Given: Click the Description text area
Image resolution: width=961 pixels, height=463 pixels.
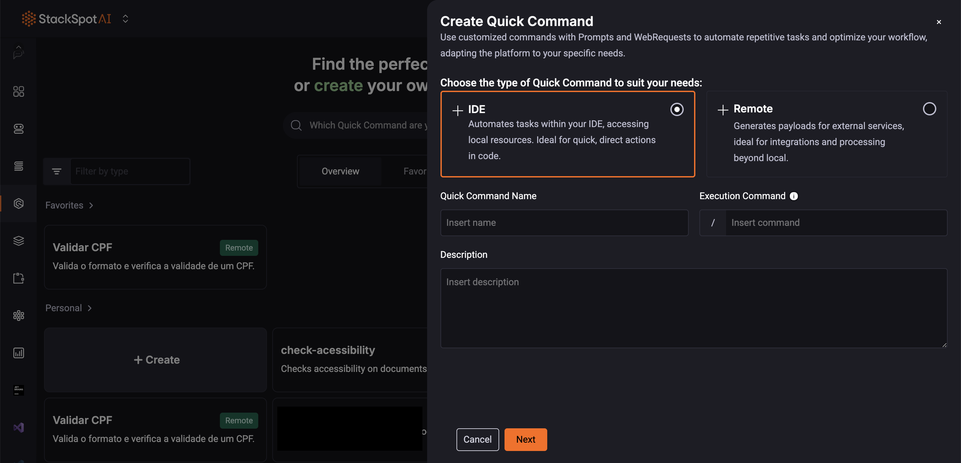Looking at the screenshot, I should pos(693,308).
